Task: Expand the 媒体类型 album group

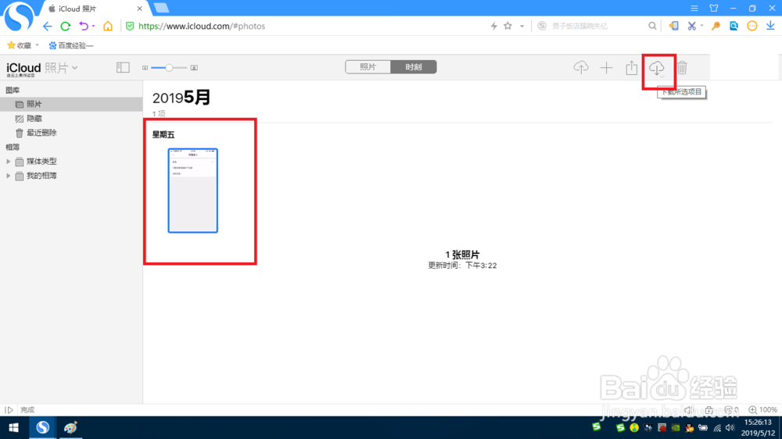Action: point(8,162)
